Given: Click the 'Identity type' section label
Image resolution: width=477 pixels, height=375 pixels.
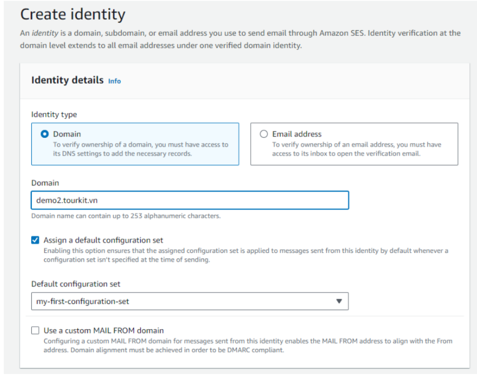Looking at the screenshot, I should (54, 114).
